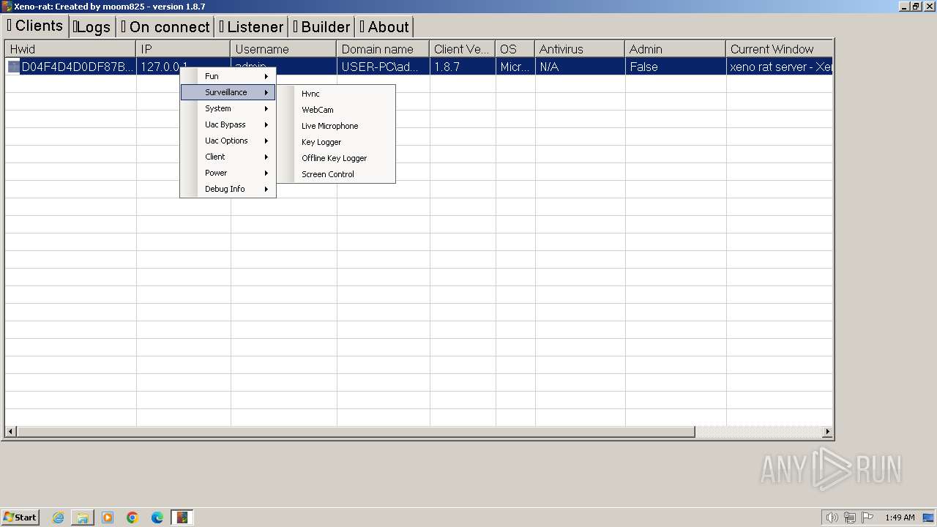Image resolution: width=937 pixels, height=527 pixels.
Task: Sort by Hwid column header
Action: point(70,49)
